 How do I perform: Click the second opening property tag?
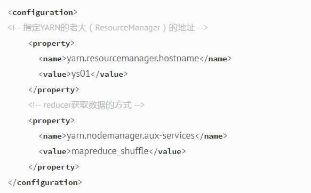(52, 121)
